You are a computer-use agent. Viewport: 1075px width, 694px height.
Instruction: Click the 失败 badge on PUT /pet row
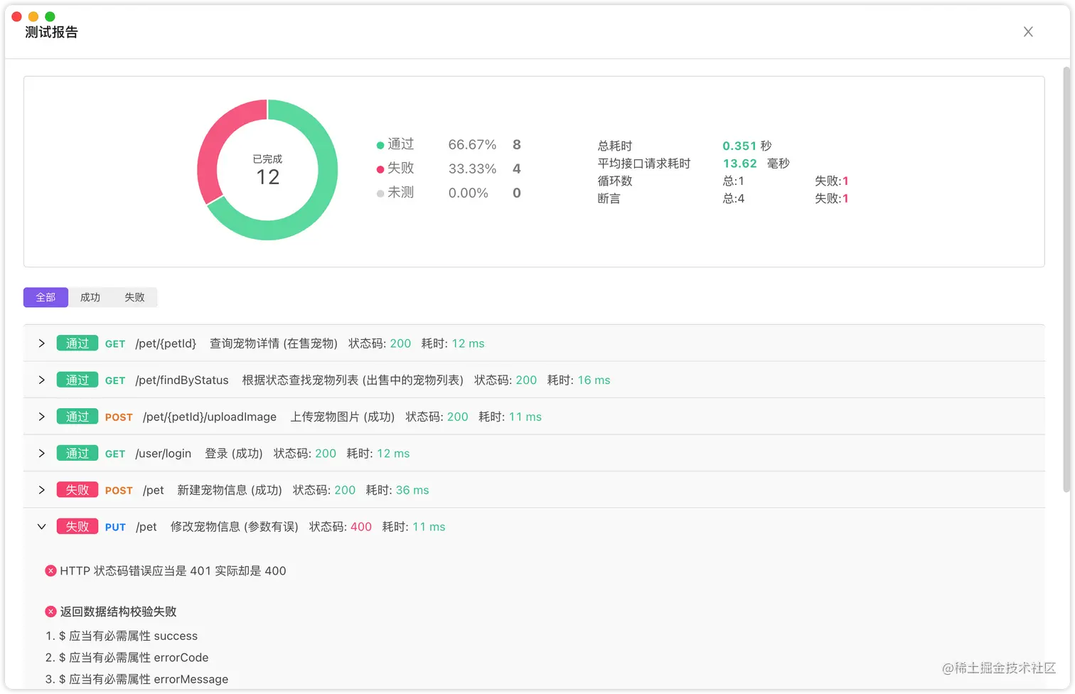pos(77,526)
